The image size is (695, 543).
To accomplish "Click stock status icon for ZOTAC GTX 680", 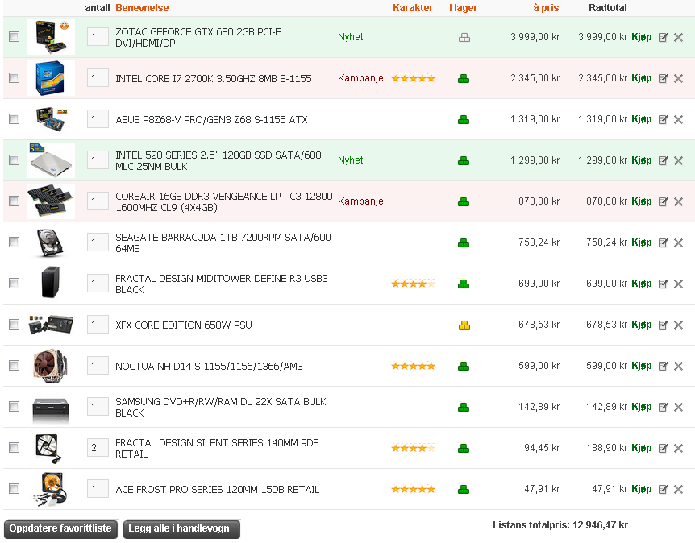I will point(464,38).
